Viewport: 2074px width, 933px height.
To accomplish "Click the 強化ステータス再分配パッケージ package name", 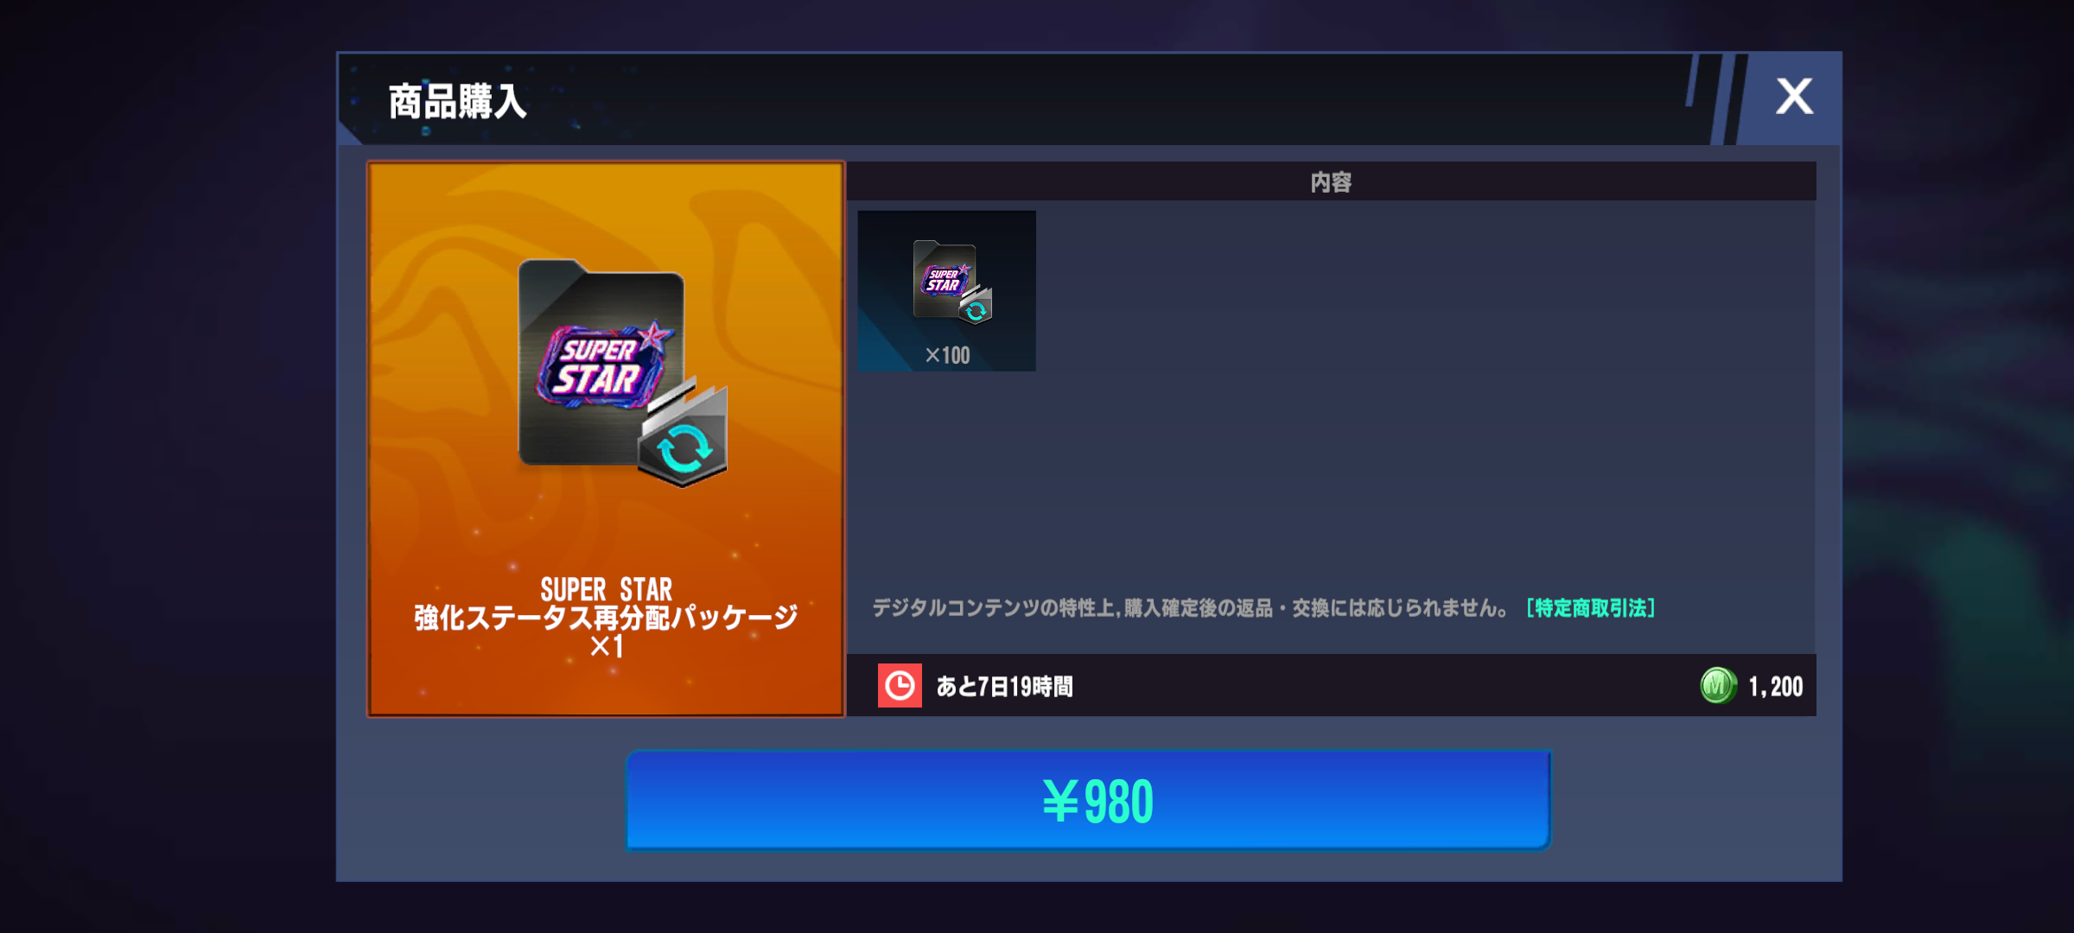I will (x=606, y=617).
